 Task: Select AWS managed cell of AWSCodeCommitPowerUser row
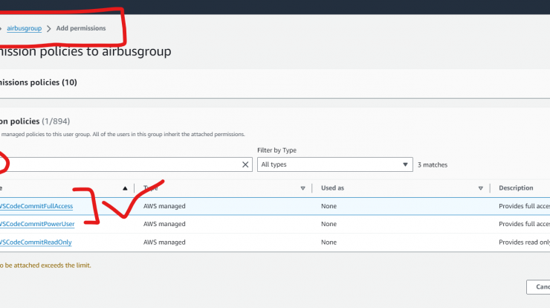pyautogui.click(x=164, y=224)
